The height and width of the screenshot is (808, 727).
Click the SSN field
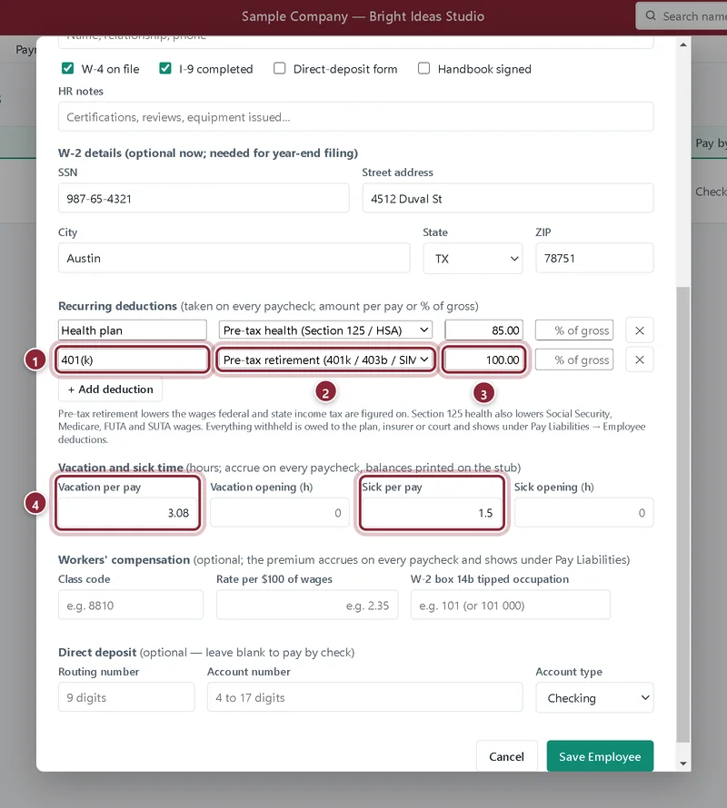point(204,199)
